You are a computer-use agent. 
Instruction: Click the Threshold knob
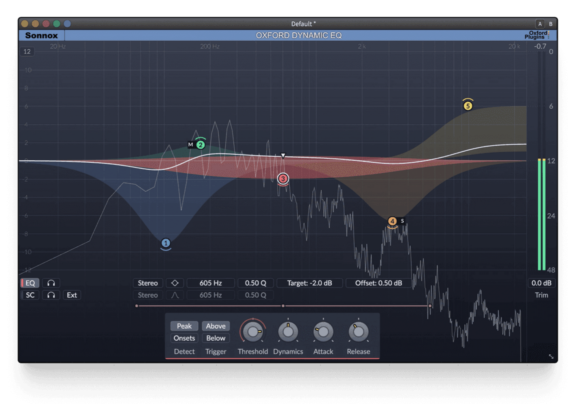253,332
